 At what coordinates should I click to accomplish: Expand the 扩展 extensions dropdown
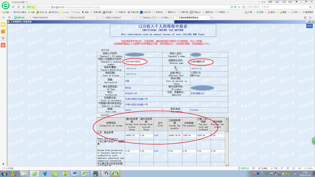[254, 12]
